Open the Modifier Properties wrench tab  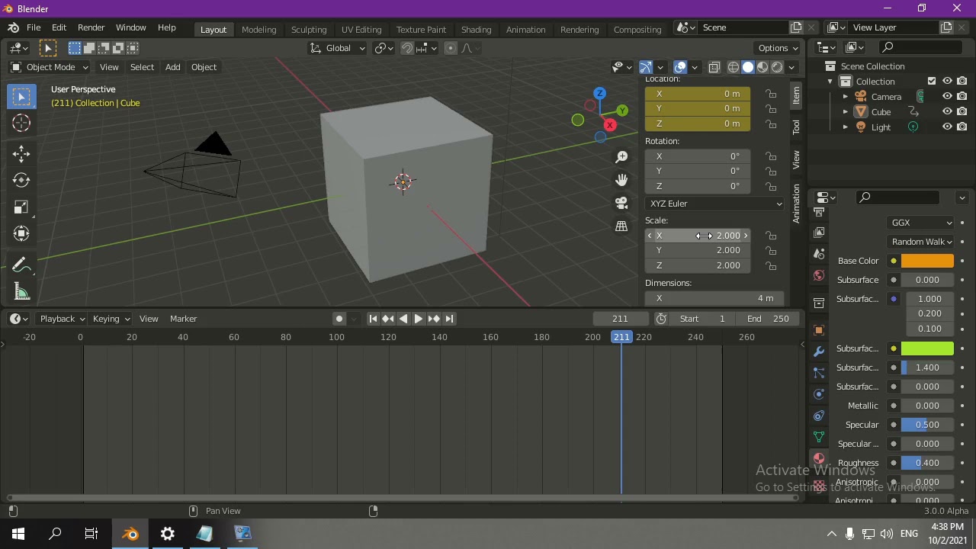[818, 351]
